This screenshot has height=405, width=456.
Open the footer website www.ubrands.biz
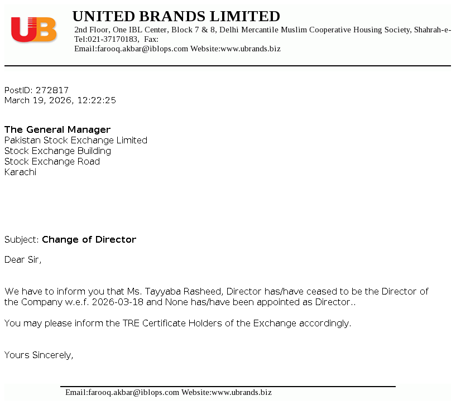(x=242, y=393)
